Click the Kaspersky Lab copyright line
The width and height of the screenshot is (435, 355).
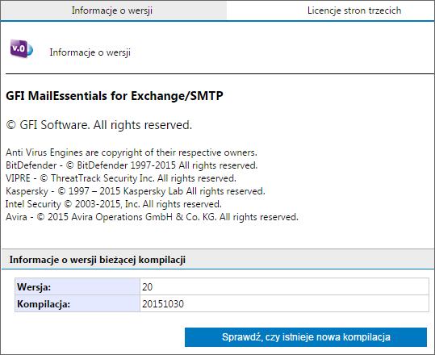135,191
